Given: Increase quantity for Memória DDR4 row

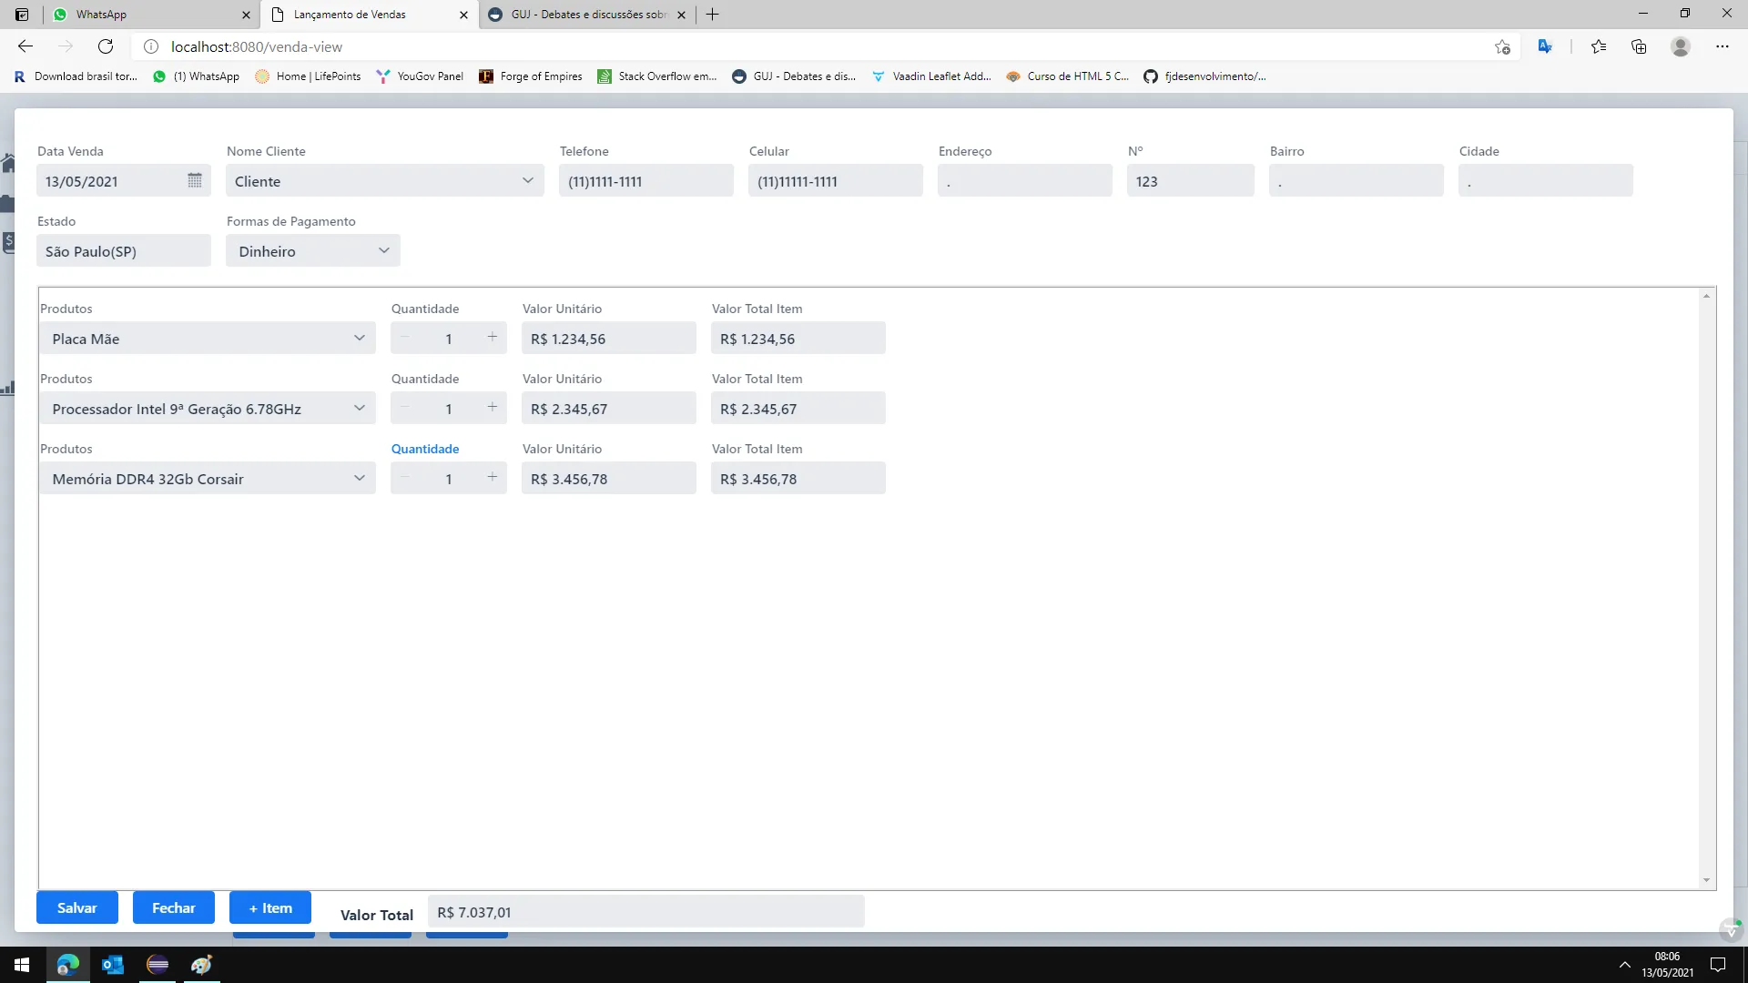Looking at the screenshot, I should coord(493,477).
